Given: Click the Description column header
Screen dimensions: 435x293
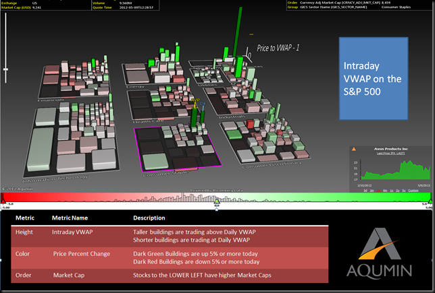Looking at the screenshot, I should 149,218.
